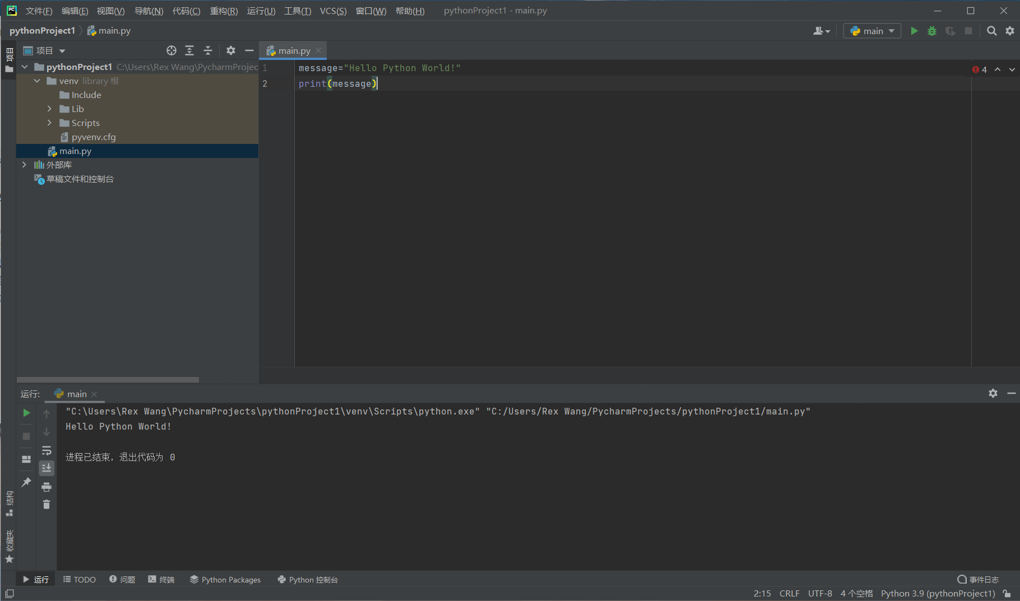Click the locate opened file target icon
The width and height of the screenshot is (1020, 601).
click(171, 50)
